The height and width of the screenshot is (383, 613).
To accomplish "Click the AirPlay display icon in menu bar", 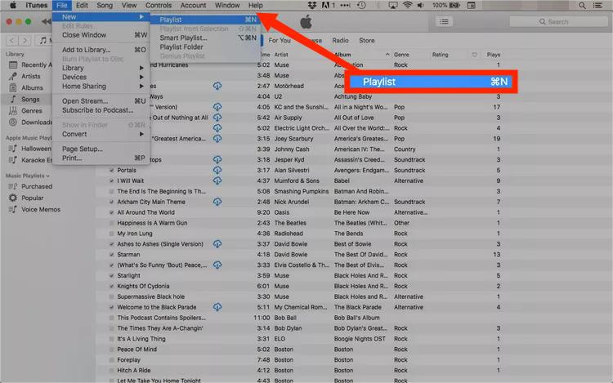I will click(393, 6).
